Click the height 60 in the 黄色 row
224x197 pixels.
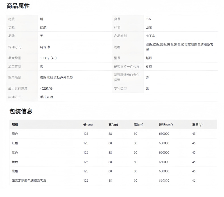pyautogui.click(x=135, y=162)
